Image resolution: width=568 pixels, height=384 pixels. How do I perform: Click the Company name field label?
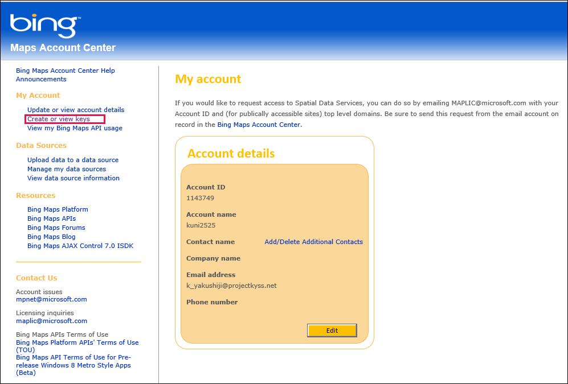coord(214,258)
